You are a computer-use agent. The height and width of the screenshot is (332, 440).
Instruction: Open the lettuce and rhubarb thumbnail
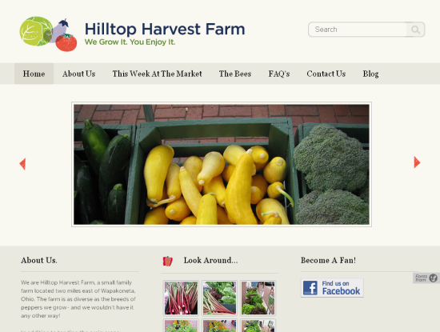pos(219,298)
